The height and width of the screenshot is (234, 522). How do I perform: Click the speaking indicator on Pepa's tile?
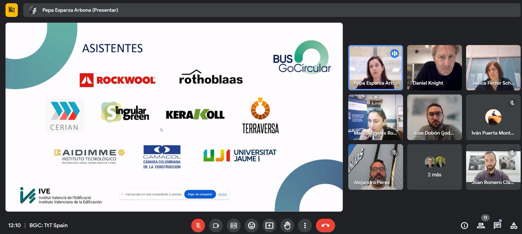click(x=395, y=53)
